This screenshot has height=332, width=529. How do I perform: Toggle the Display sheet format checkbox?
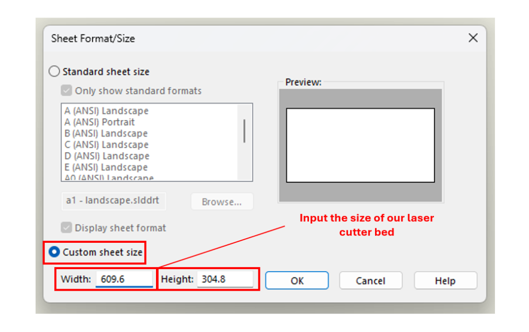click(x=66, y=228)
